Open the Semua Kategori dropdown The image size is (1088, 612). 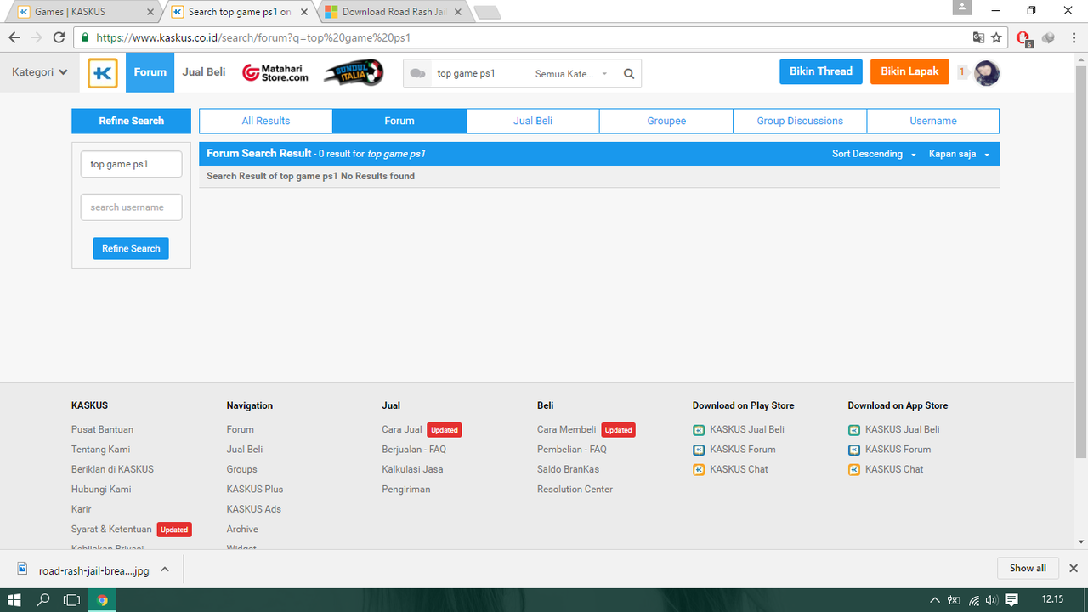pyautogui.click(x=572, y=74)
